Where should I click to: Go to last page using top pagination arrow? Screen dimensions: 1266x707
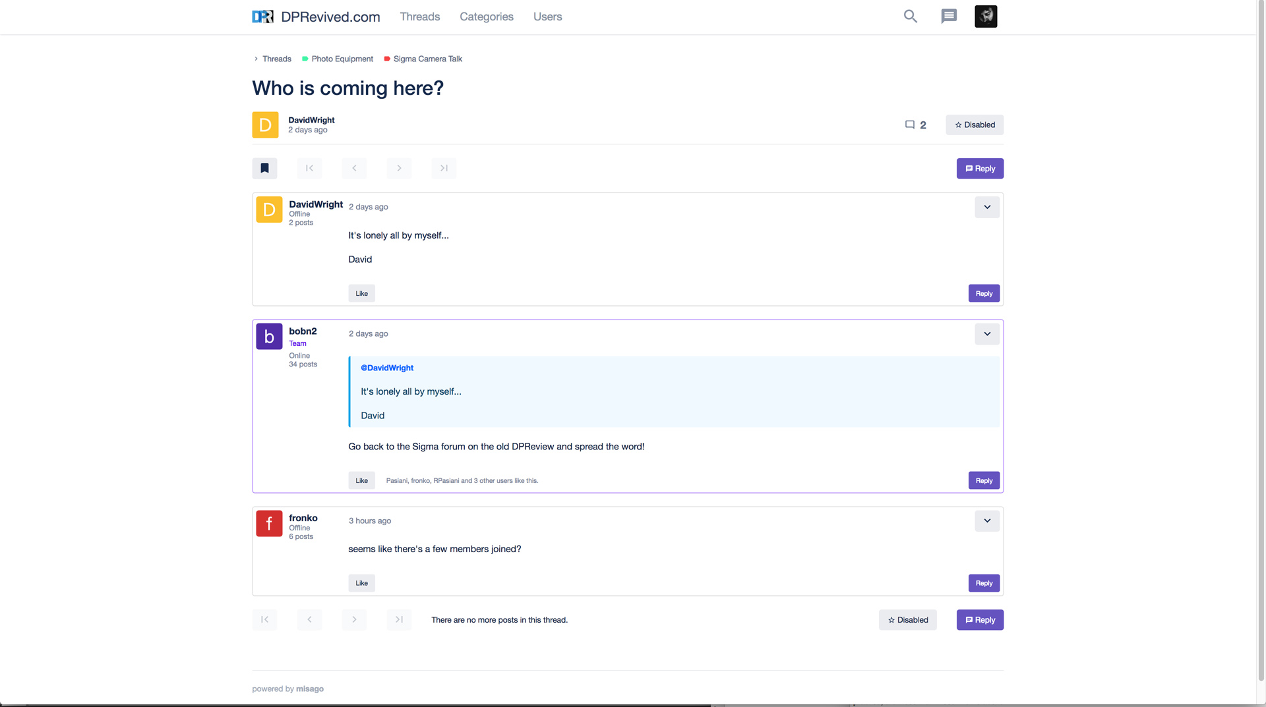point(444,168)
